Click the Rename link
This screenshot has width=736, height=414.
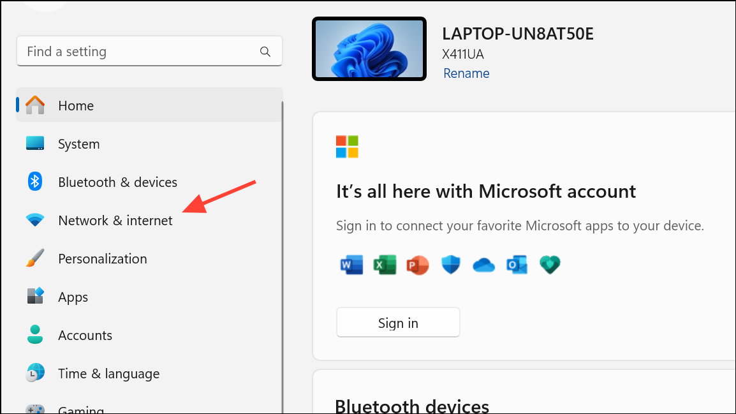(x=466, y=73)
